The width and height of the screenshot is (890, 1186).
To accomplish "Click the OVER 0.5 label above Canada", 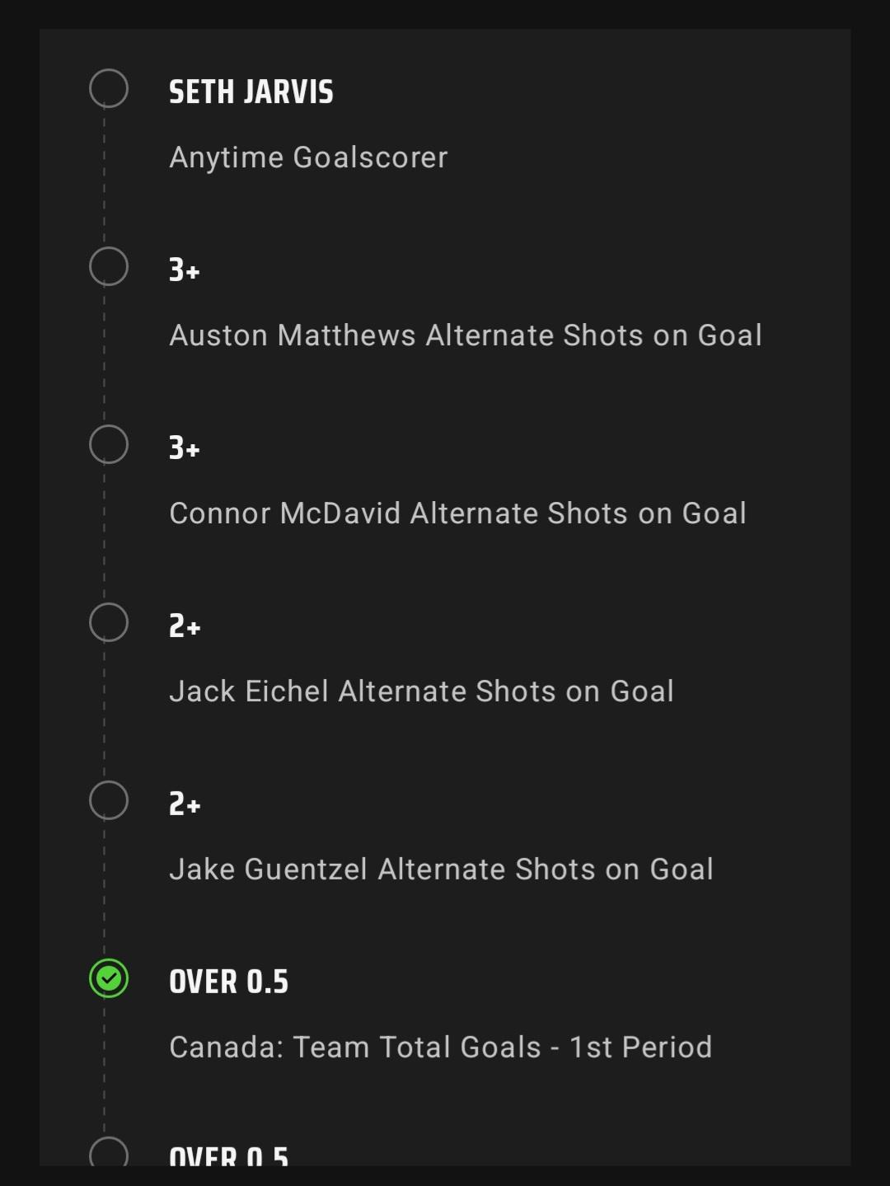I will click(229, 982).
